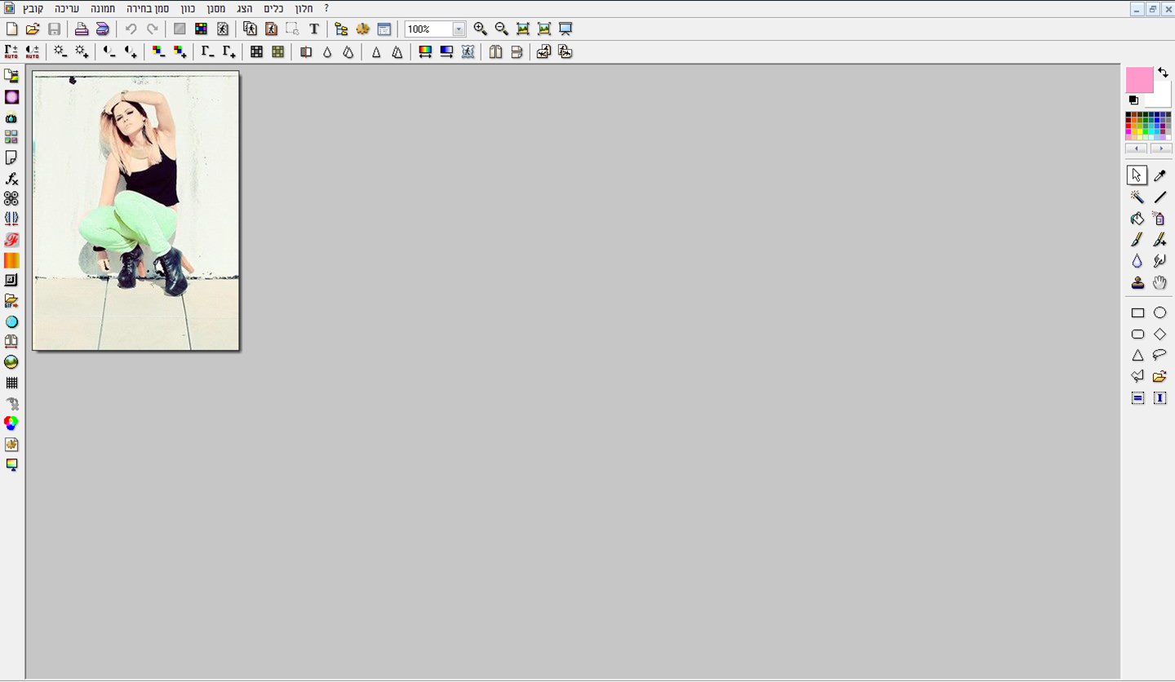1175x682 pixels.
Task: Swap foreground and background colors arrow
Action: pos(1163,73)
